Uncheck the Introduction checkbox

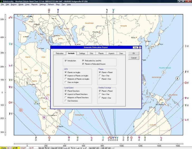66,61
